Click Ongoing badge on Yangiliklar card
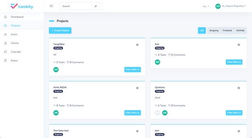 coord(58,48)
